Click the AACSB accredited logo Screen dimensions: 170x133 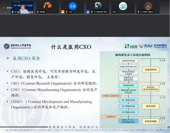(x=131, y=46)
